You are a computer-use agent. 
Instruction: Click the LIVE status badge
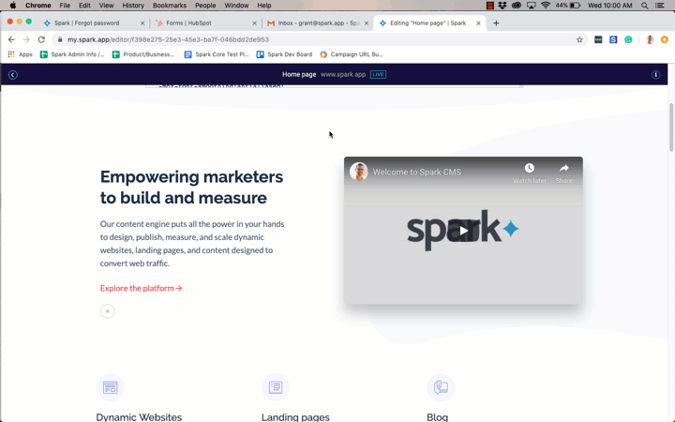click(378, 74)
